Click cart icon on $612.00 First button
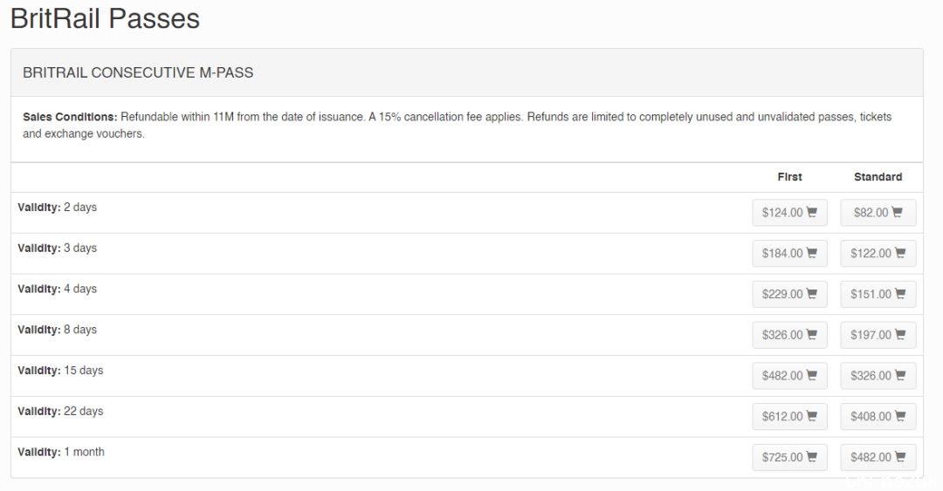This screenshot has width=943, height=491. coord(811,416)
